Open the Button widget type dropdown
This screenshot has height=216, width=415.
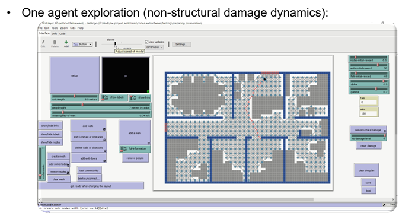82,45
